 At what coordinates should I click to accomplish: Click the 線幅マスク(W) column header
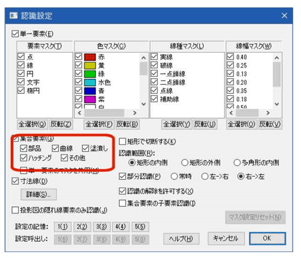pyautogui.click(x=254, y=46)
